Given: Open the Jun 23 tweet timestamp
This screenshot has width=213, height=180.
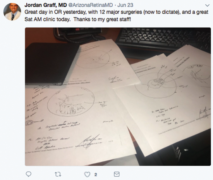Looking at the screenshot, I should tap(125, 5).
